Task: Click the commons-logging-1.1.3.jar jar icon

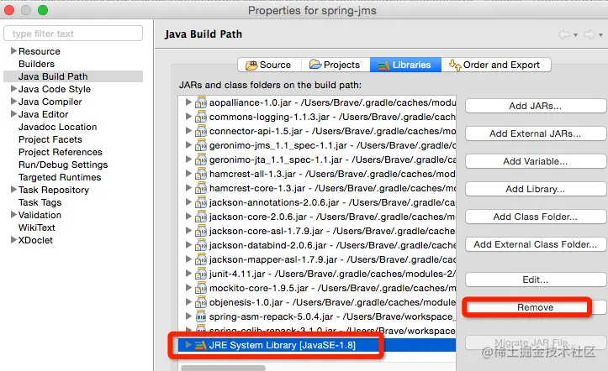Action: click(x=200, y=117)
